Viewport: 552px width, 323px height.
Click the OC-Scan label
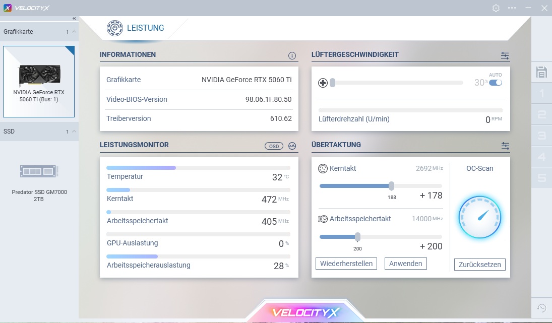(479, 168)
